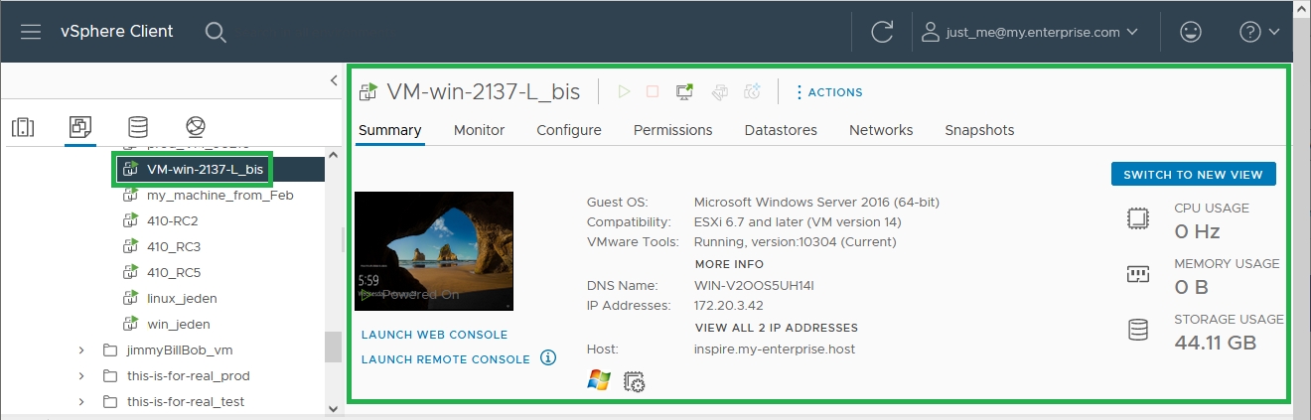This screenshot has width=1311, height=420.
Task: Expand the jimmyBillBob_vm folder
Action: pos(82,350)
